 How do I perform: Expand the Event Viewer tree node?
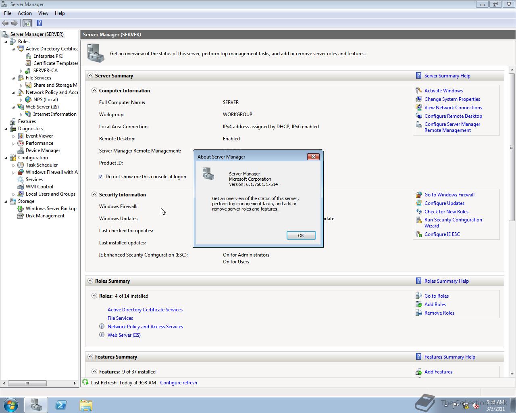(x=13, y=136)
